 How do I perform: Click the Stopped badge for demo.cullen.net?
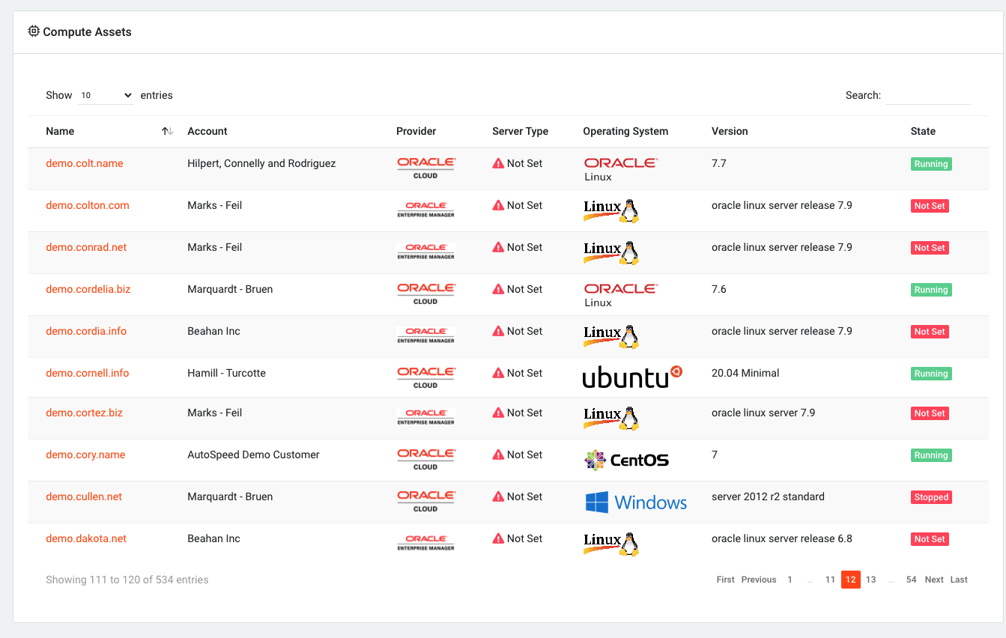pos(931,497)
